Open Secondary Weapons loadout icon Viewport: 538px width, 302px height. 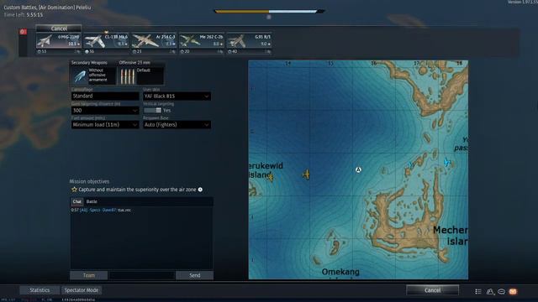tap(93, 75)
